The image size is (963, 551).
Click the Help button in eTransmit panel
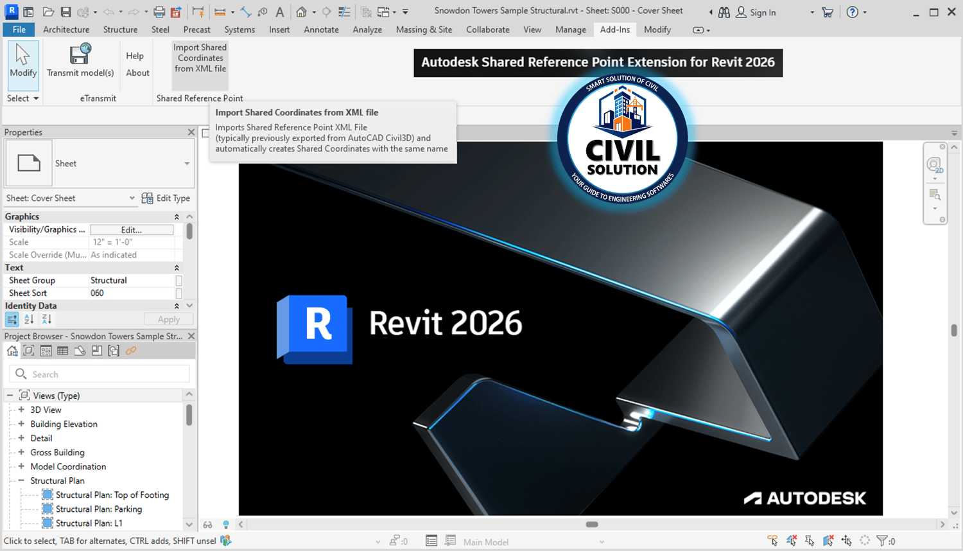point(135,56)
